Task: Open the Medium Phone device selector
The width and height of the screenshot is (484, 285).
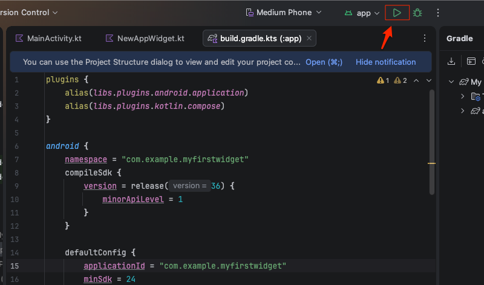Action: click(x=284, y=13)
